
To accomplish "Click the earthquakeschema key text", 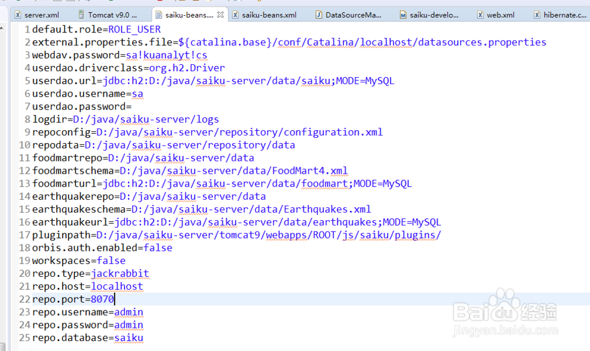I will coord(79,209).
